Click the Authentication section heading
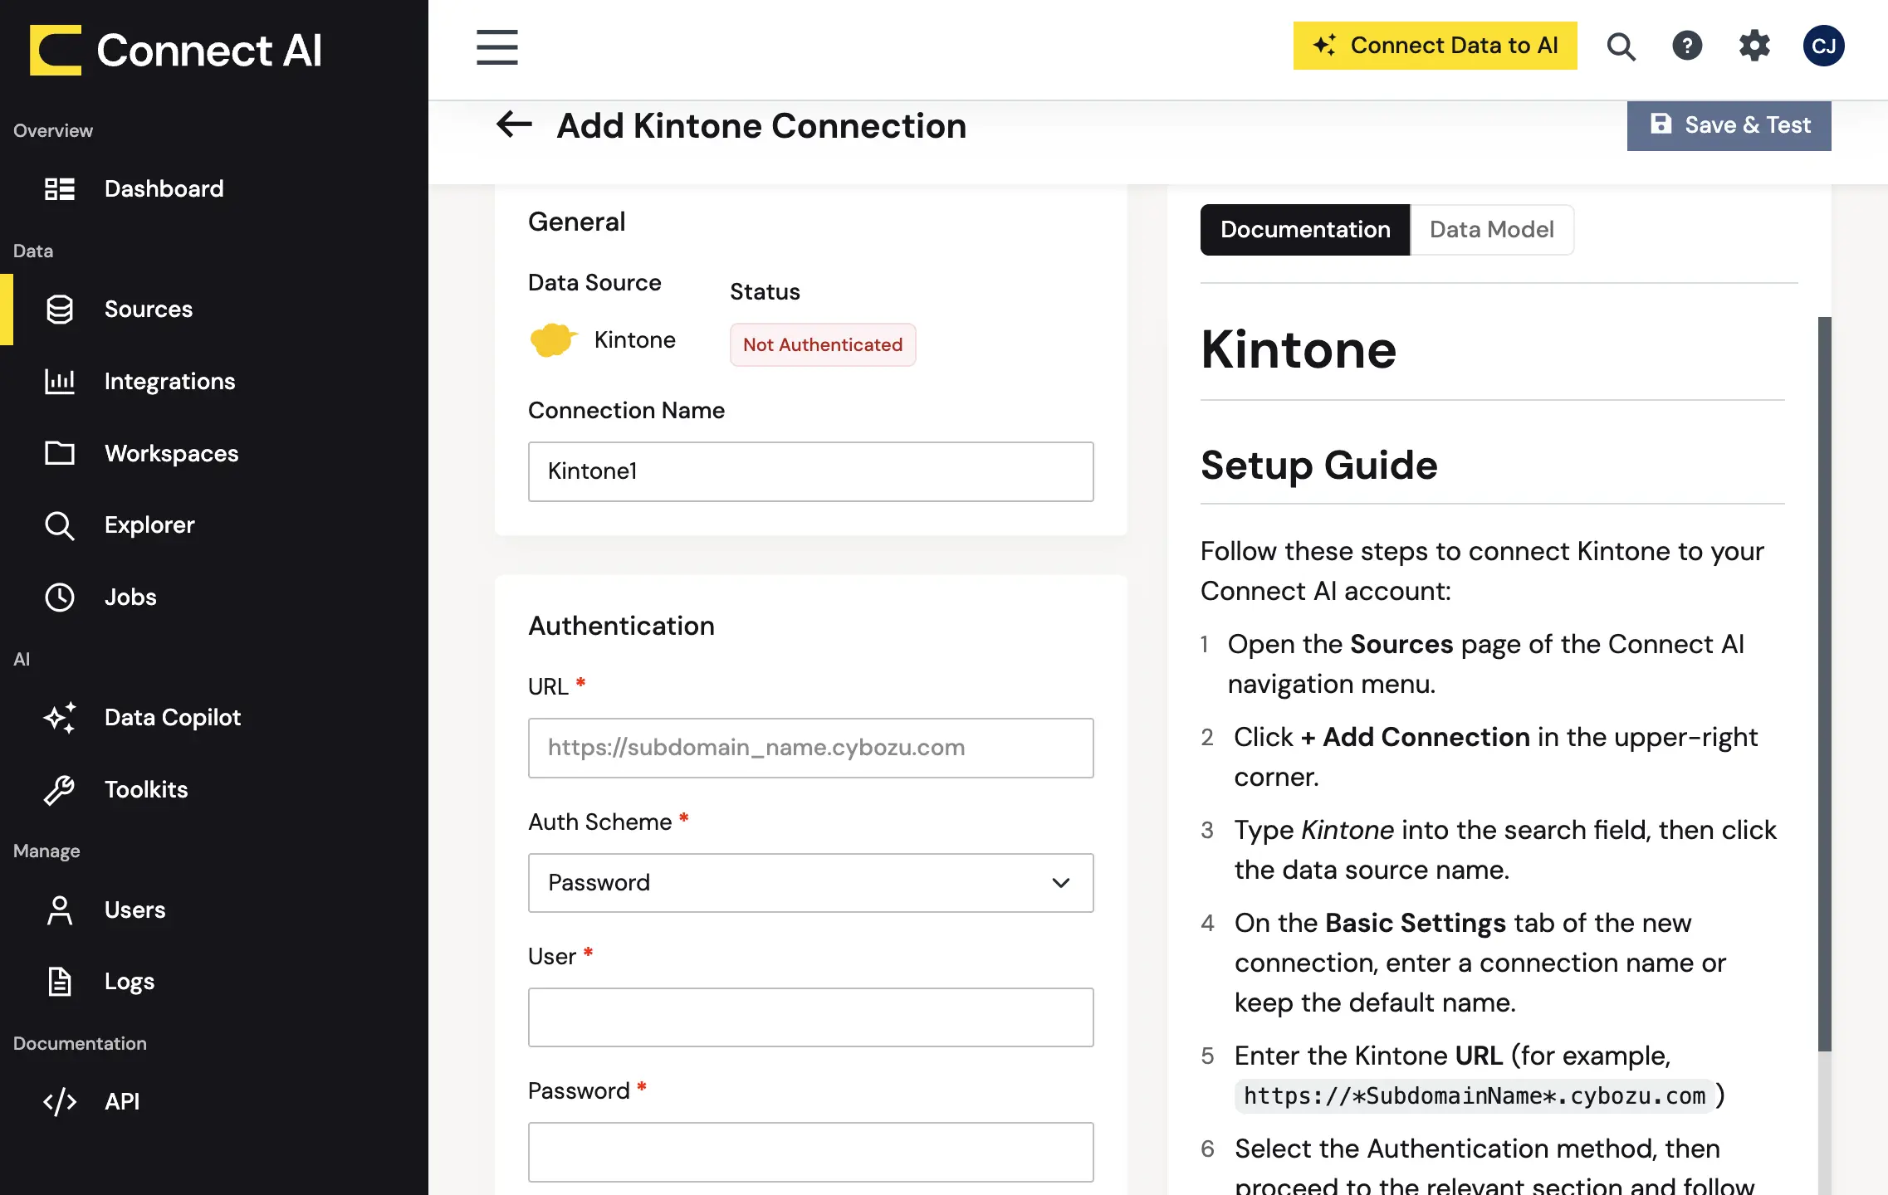Image resolution: width=1888 pixels, height=1195 pixels. [621, 626]
